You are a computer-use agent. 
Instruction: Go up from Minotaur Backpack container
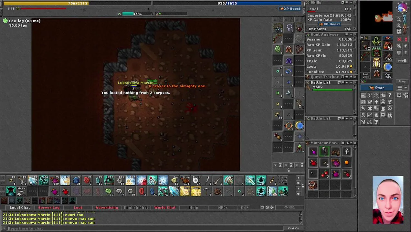tap(347, 143)
